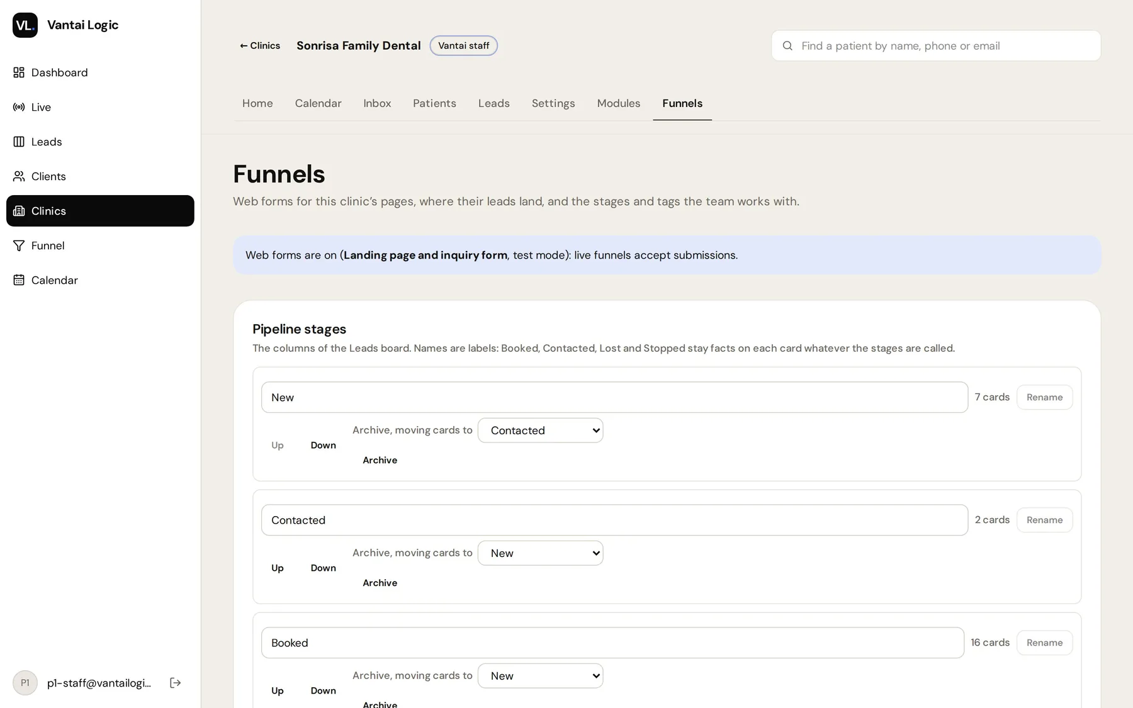The height and width of the screenshot is (708, 1133).
Task: Click the sidebar Leads board icon
Action: pos(19,142)
